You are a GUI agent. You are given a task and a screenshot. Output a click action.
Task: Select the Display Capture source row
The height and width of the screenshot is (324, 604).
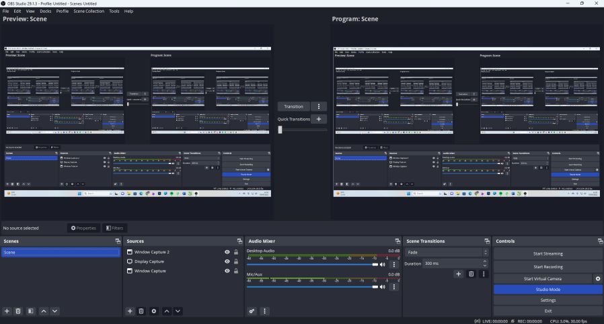pos(183,261)
